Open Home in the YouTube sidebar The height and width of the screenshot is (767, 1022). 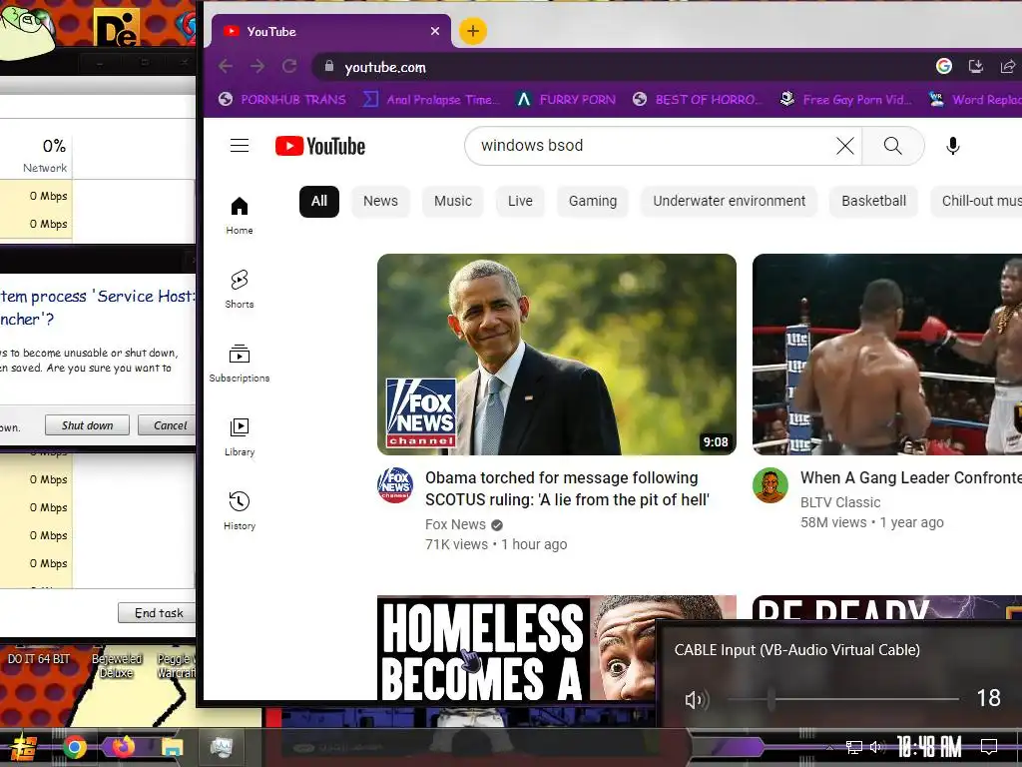240,216
